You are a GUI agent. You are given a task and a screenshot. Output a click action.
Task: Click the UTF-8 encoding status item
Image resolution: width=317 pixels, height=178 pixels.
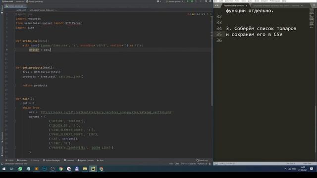tap(184, 164)
